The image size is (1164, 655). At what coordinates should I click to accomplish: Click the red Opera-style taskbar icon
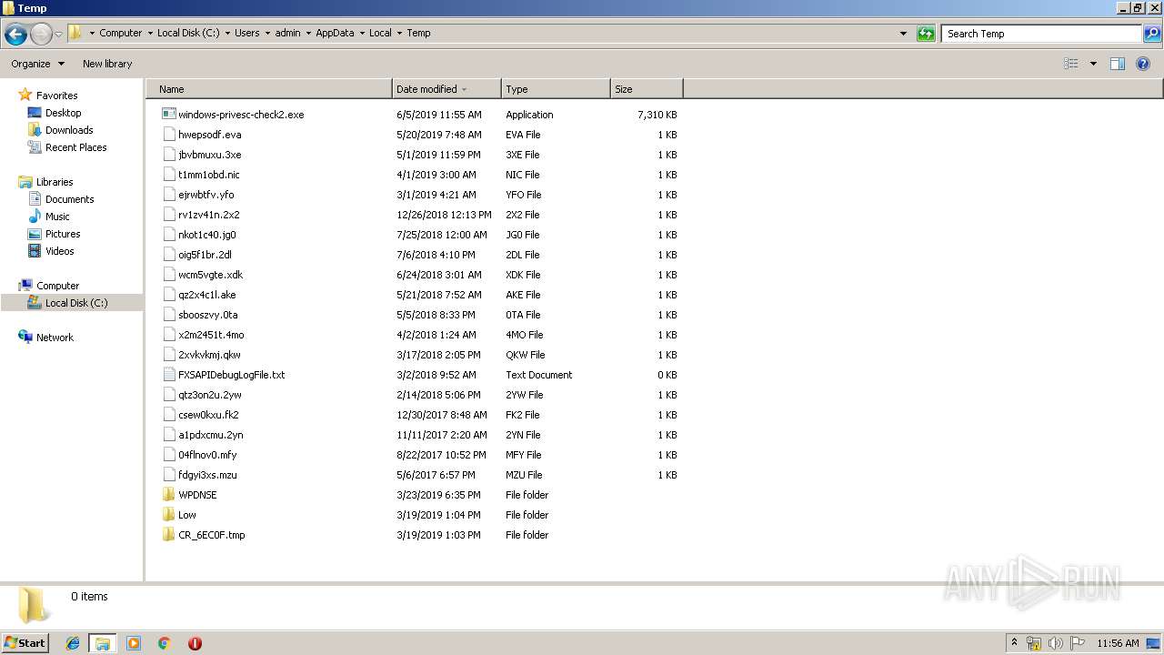click(195, 643)
